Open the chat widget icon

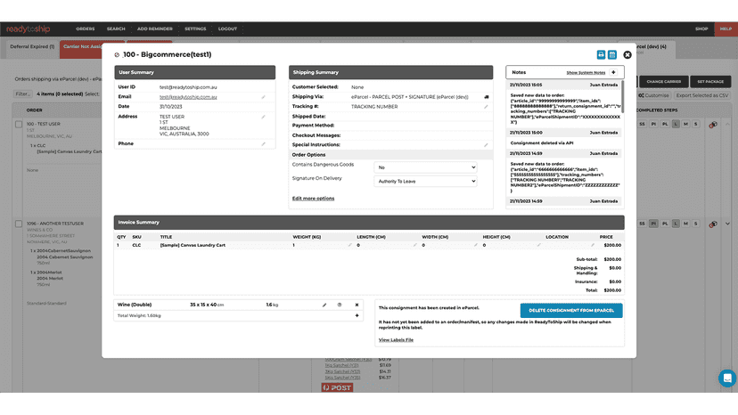(x=727, y=378)
